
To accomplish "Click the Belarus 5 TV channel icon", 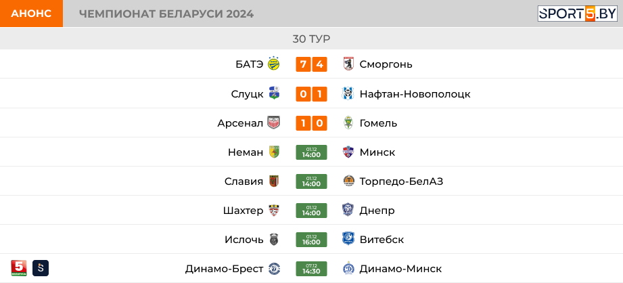I will (x=19, y=268).
